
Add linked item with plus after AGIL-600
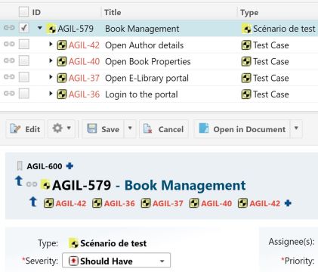pos(69,166)
